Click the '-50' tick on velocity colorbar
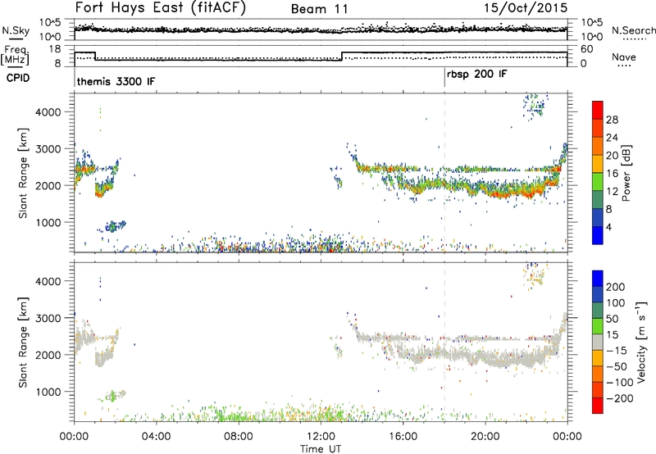 pyautogui.click(x=617, y=366)
